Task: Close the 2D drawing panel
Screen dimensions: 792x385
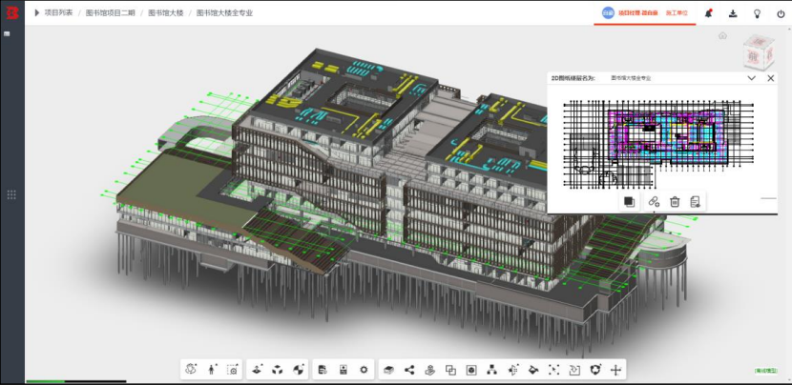Action: tap(771, 78)
